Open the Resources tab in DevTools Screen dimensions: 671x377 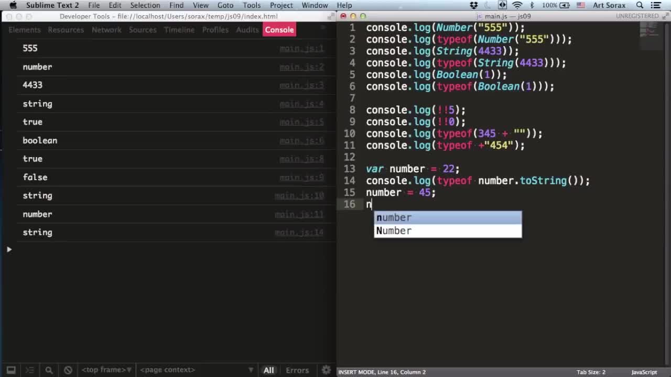point(66,30)
